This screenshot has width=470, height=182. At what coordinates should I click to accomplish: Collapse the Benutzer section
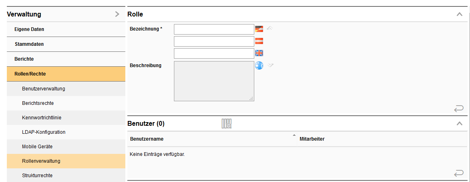tap(460, 124)
